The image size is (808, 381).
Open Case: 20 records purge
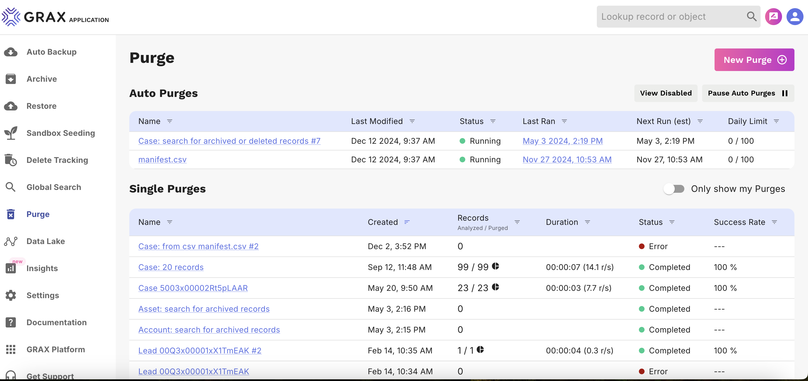[171, 267]
